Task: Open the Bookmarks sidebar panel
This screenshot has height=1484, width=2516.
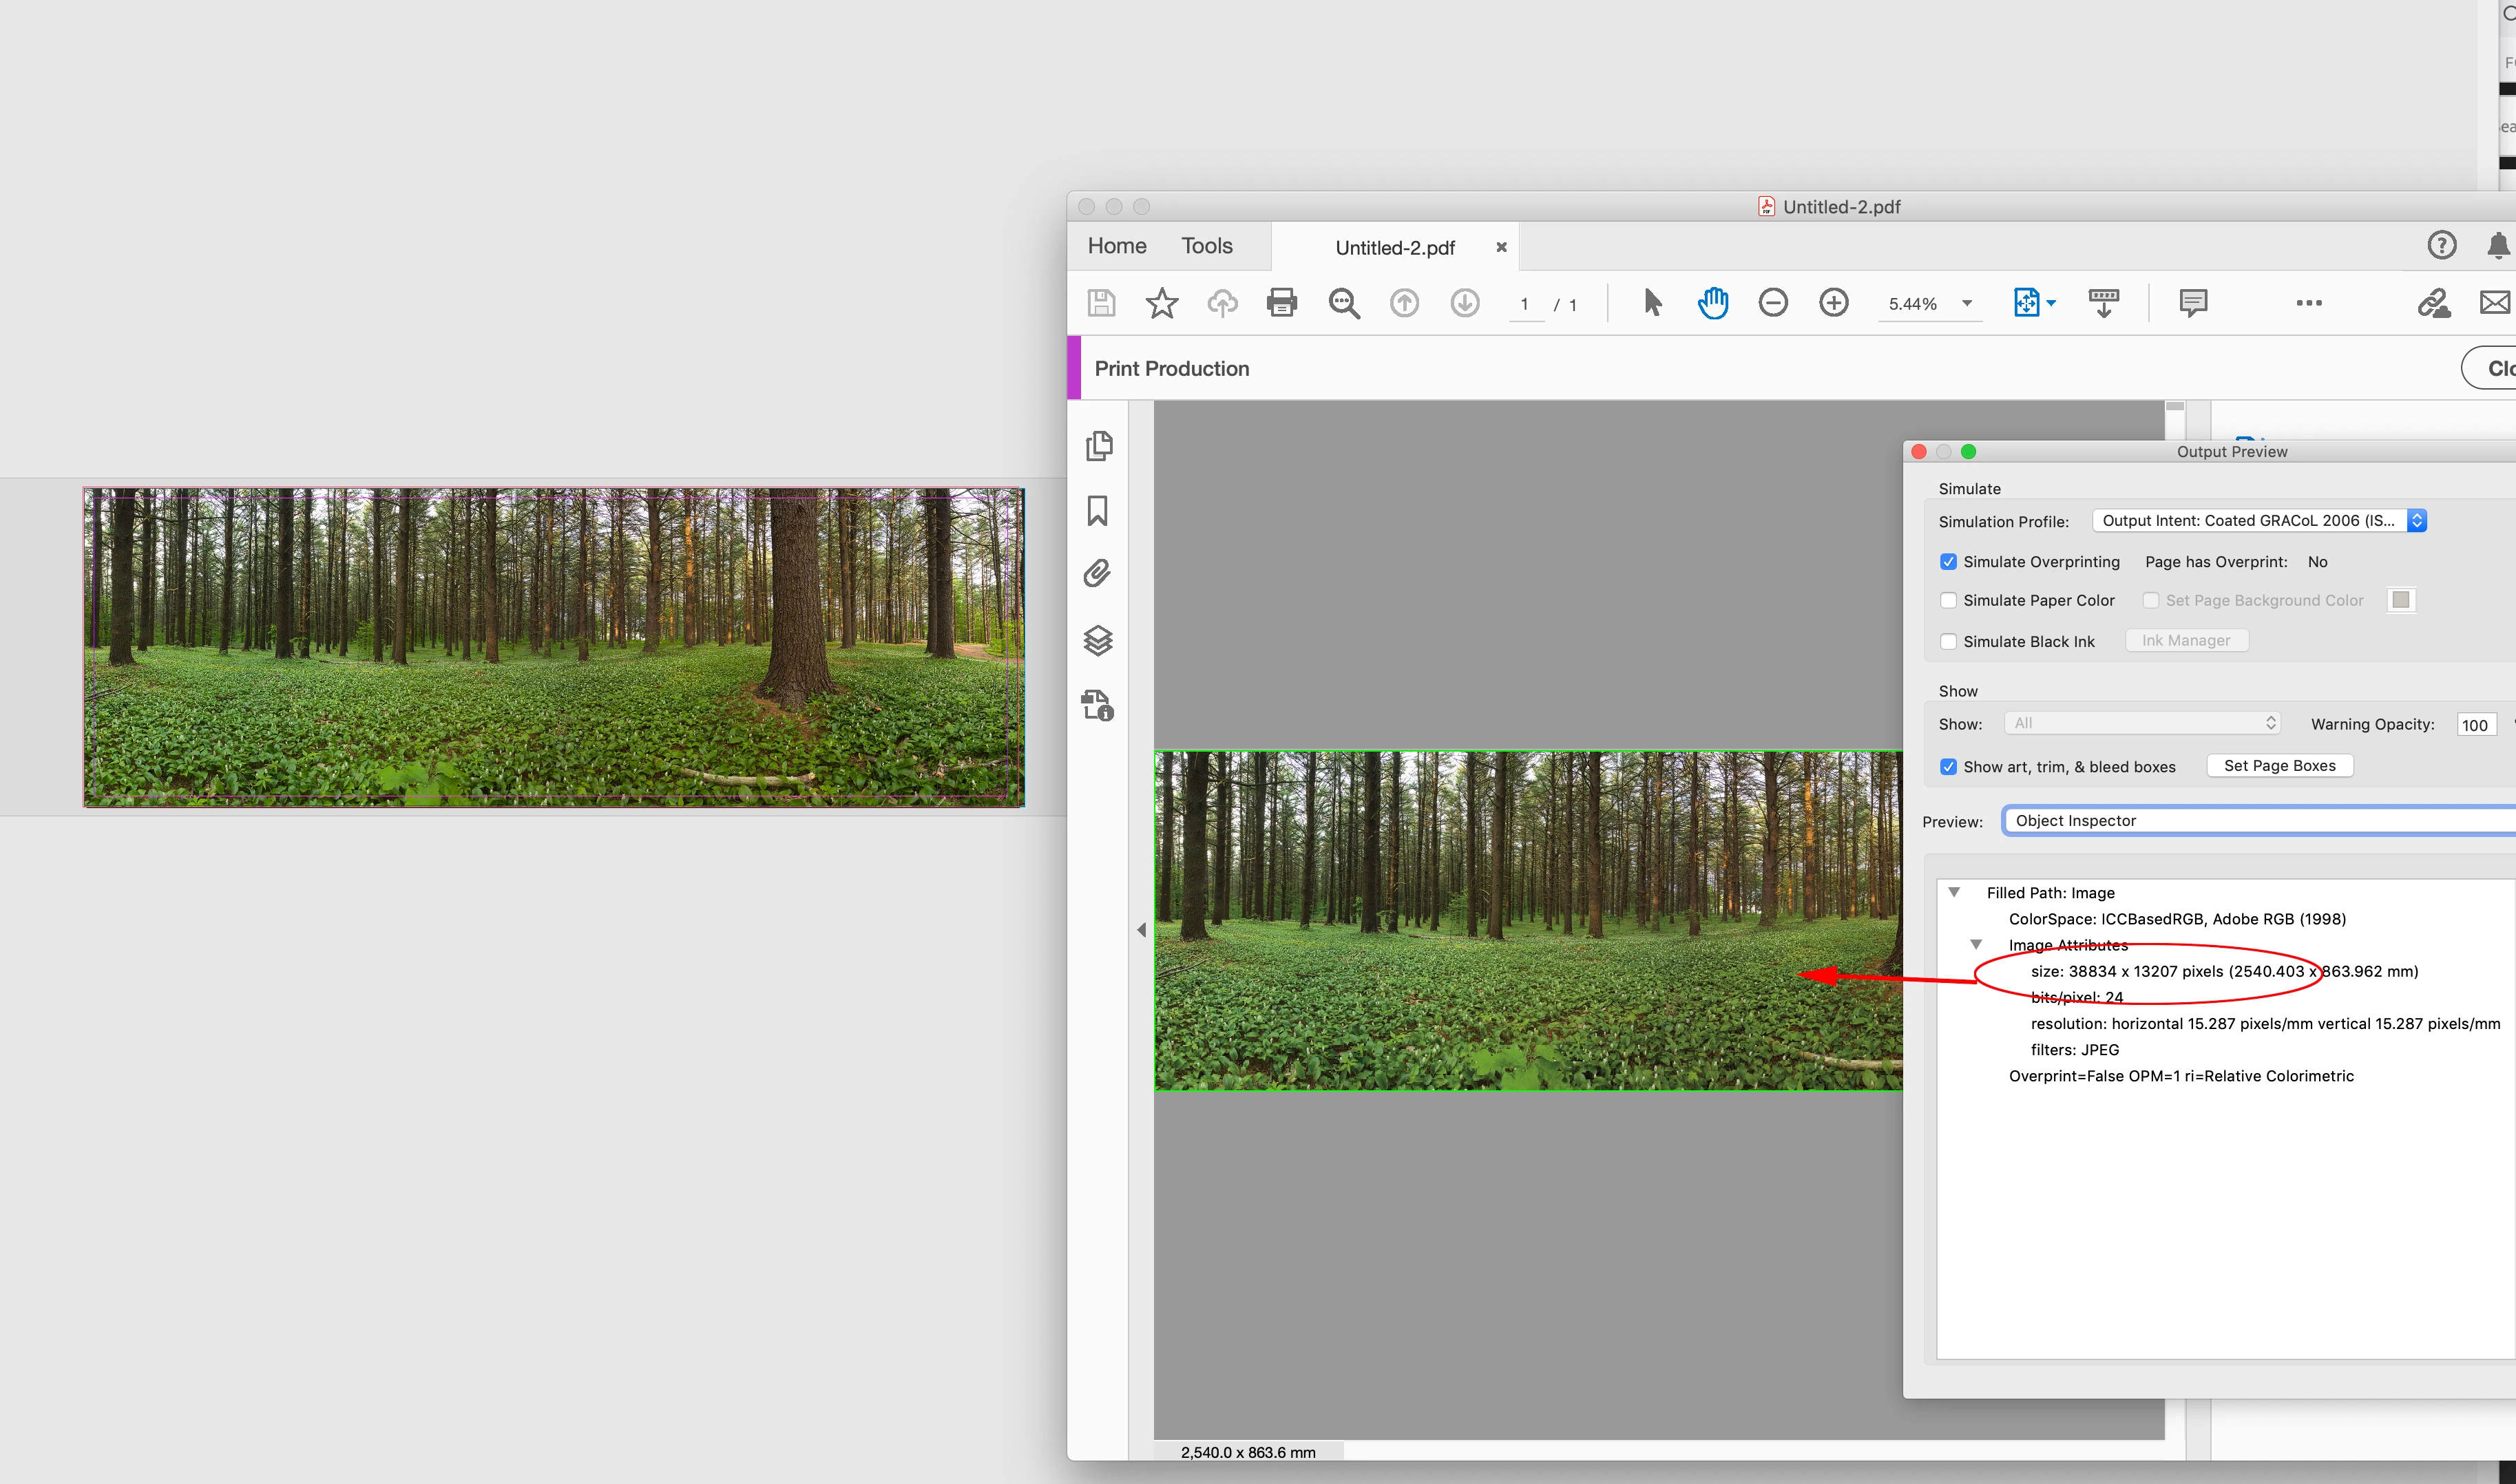Action: [x=1098, y=510]
